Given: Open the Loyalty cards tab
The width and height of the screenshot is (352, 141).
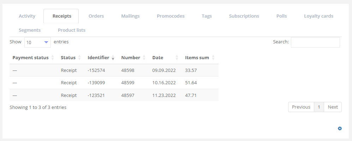Looking at the screenshot, I should coord(318,16).
